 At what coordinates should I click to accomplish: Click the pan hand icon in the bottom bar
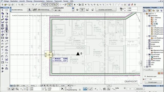pos(51,86)
